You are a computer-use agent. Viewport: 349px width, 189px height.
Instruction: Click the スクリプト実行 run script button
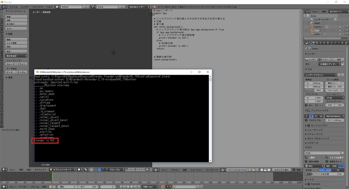(282, 170)
